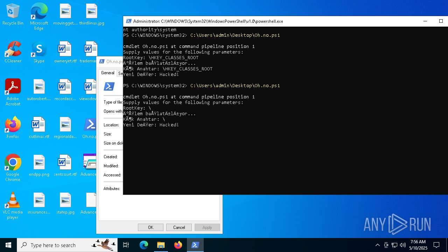
Task: Select thirdlinux.jpg file on desktop
Action: point(91,15)
